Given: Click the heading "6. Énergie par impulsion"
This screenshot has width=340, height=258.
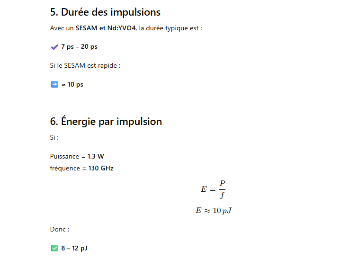Looking at the screenshot, I should pos(106,122).
